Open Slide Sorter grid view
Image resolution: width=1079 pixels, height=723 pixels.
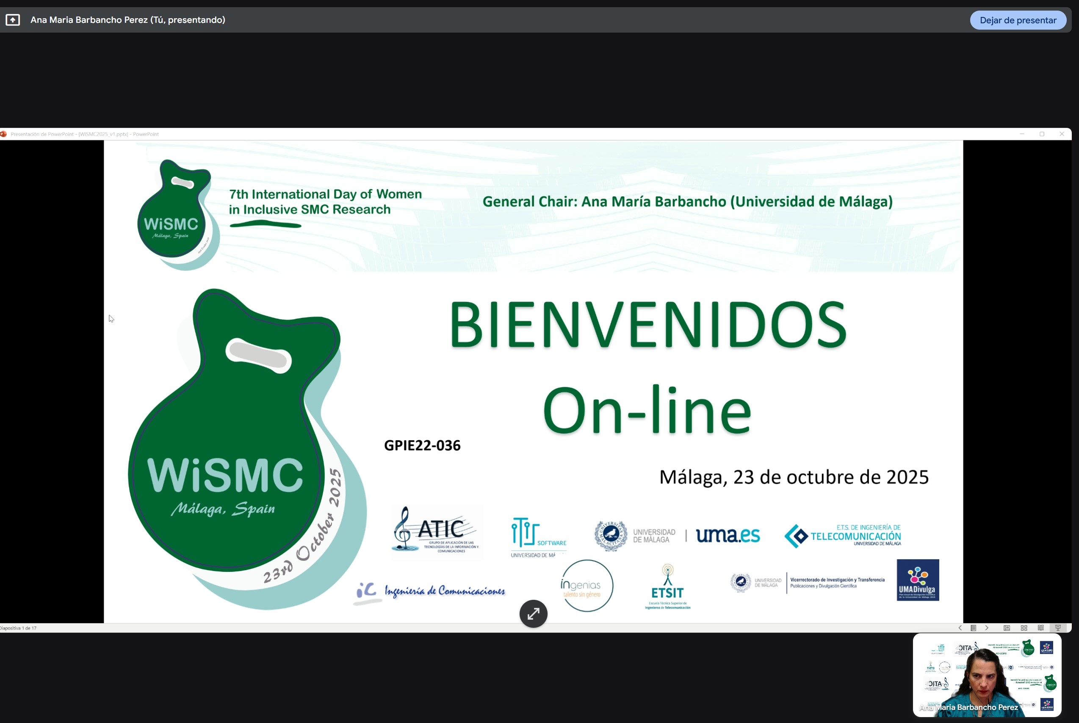1024,628
